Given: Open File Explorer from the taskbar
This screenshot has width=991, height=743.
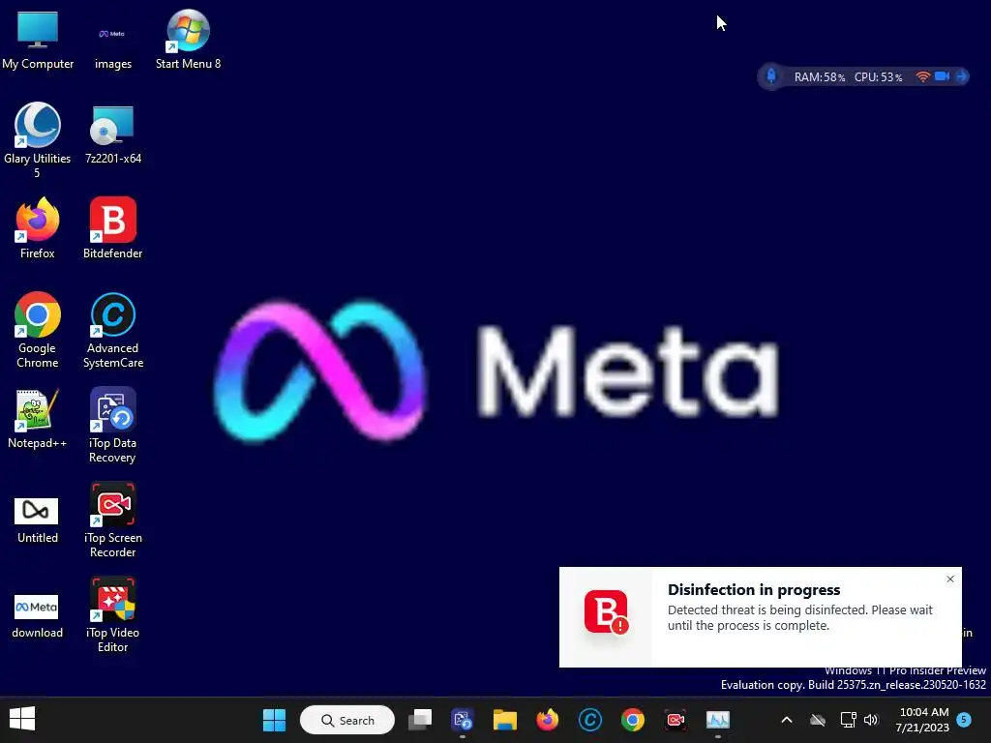Looking at the screenshot, I should click(x=504, y=720).
